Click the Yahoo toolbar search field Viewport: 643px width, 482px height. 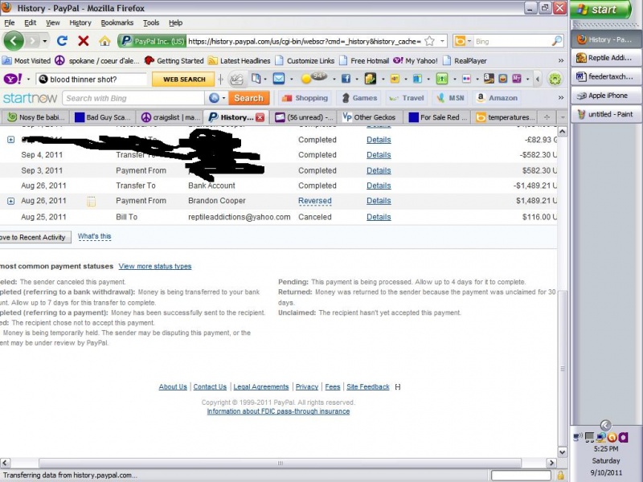[x=92, y=79]
